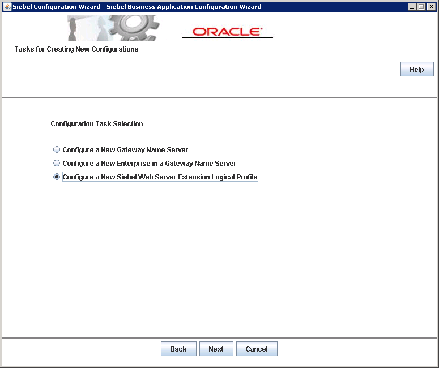This screenshot has width=439, height=368.
Task: Click the gear graphic in banner
Action: coord(134,28)
